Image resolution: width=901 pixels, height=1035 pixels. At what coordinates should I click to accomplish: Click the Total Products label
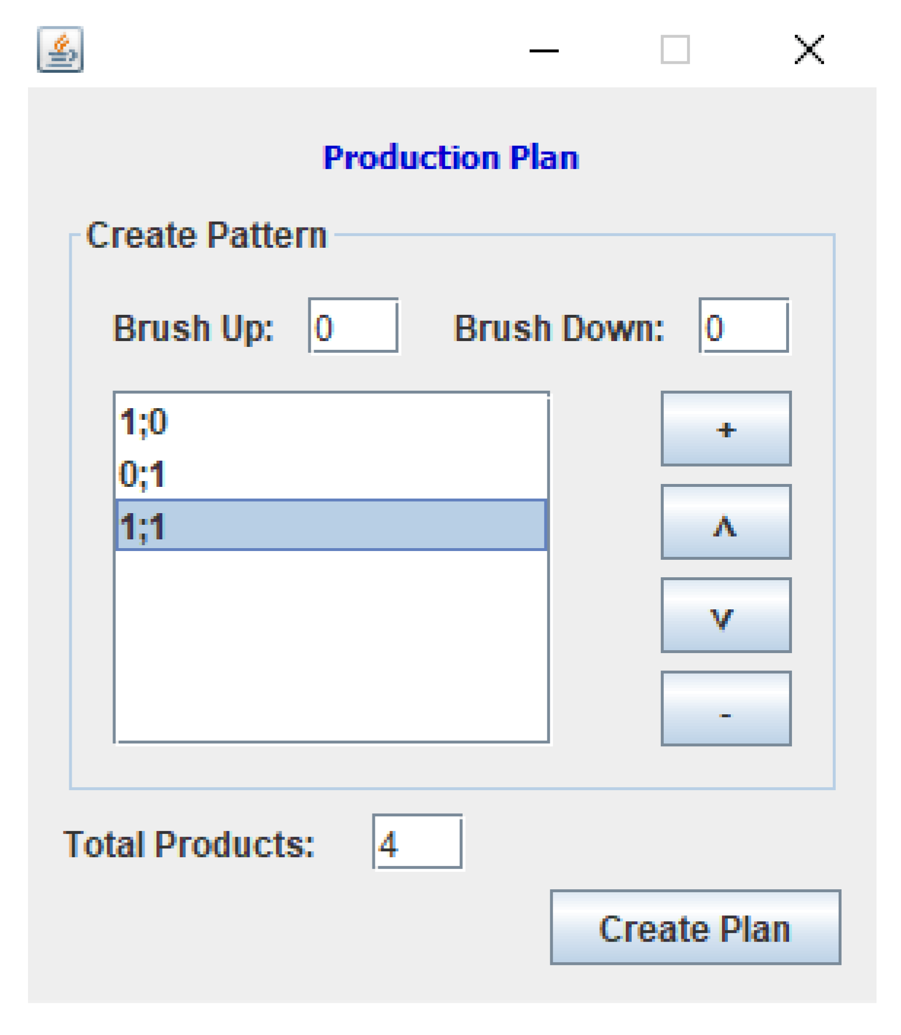pos(189,844)
